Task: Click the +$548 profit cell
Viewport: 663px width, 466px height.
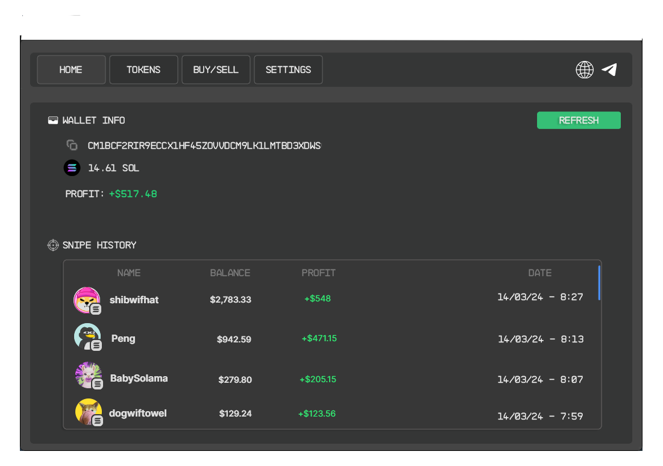Action: click(318, 298)
